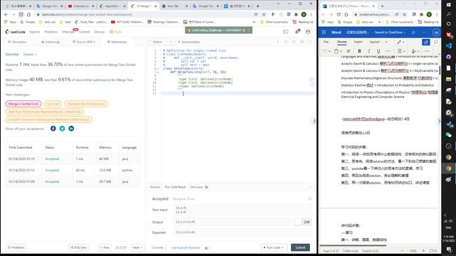Open the Word paste dropdown arrow

point(341,51)
